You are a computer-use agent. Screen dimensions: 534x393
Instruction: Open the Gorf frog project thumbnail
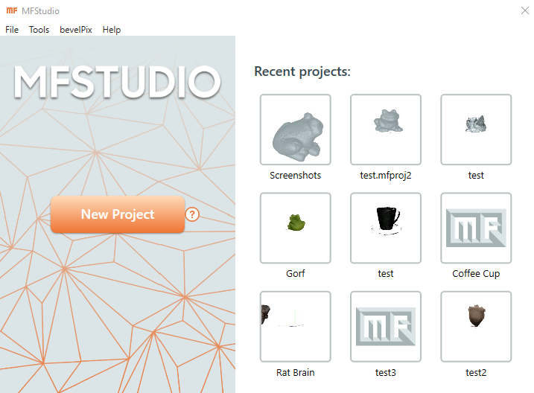pos(295,228)
